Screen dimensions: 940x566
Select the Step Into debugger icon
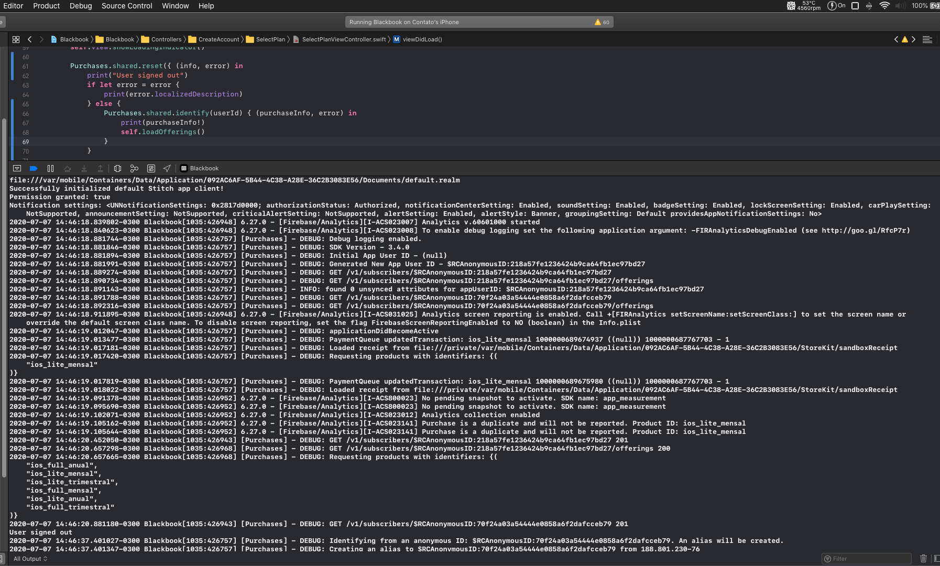click(84, 168)
